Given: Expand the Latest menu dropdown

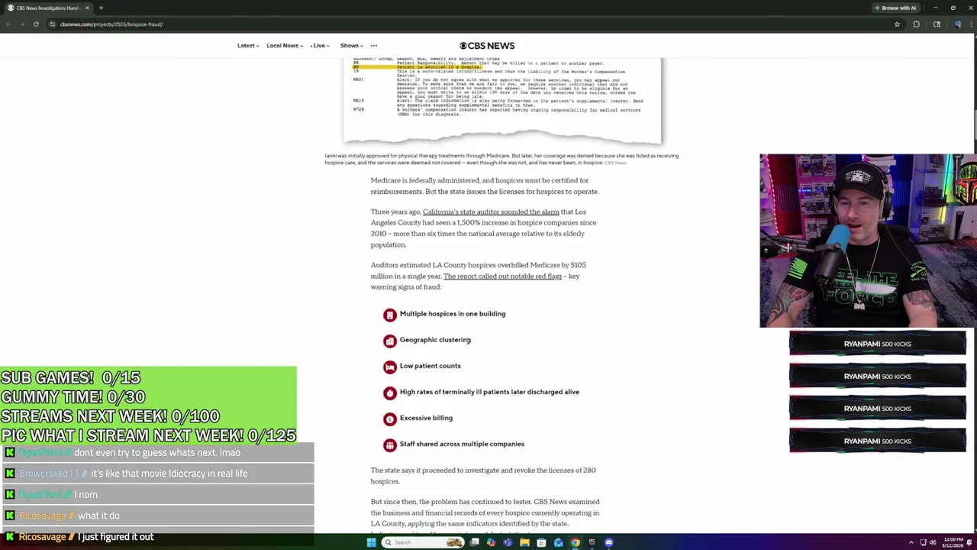Looking at the screenshot, I should click(x=248, y=46).
